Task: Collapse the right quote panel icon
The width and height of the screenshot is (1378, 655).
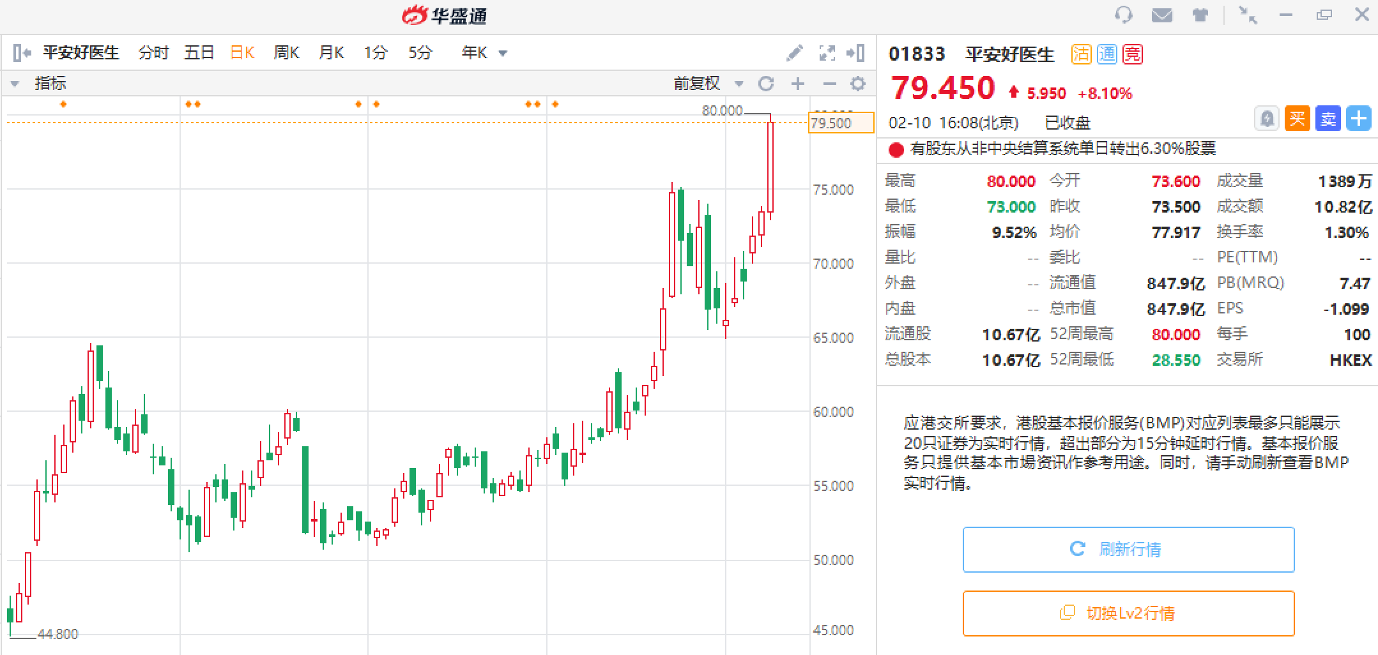Action: (856, 52)
